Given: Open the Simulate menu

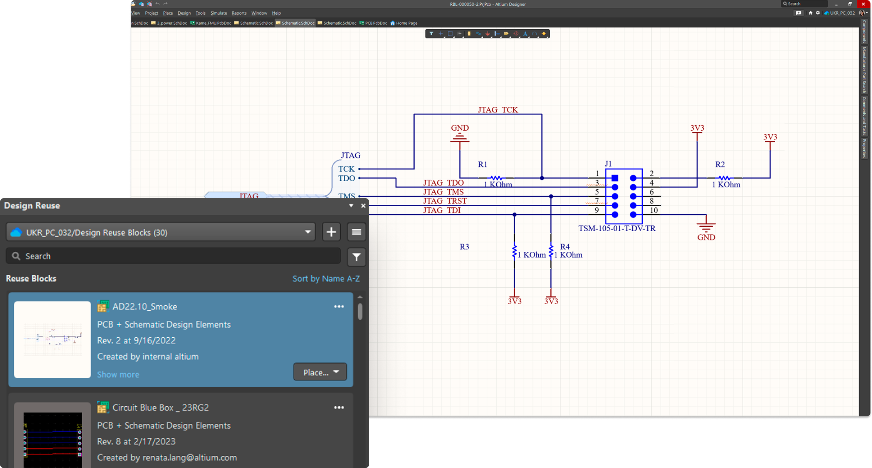Looking at the screenshot, I should 218,13.
